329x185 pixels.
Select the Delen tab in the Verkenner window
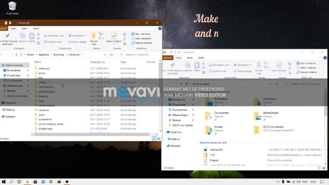pyautogui.click(x=190, y=58)
